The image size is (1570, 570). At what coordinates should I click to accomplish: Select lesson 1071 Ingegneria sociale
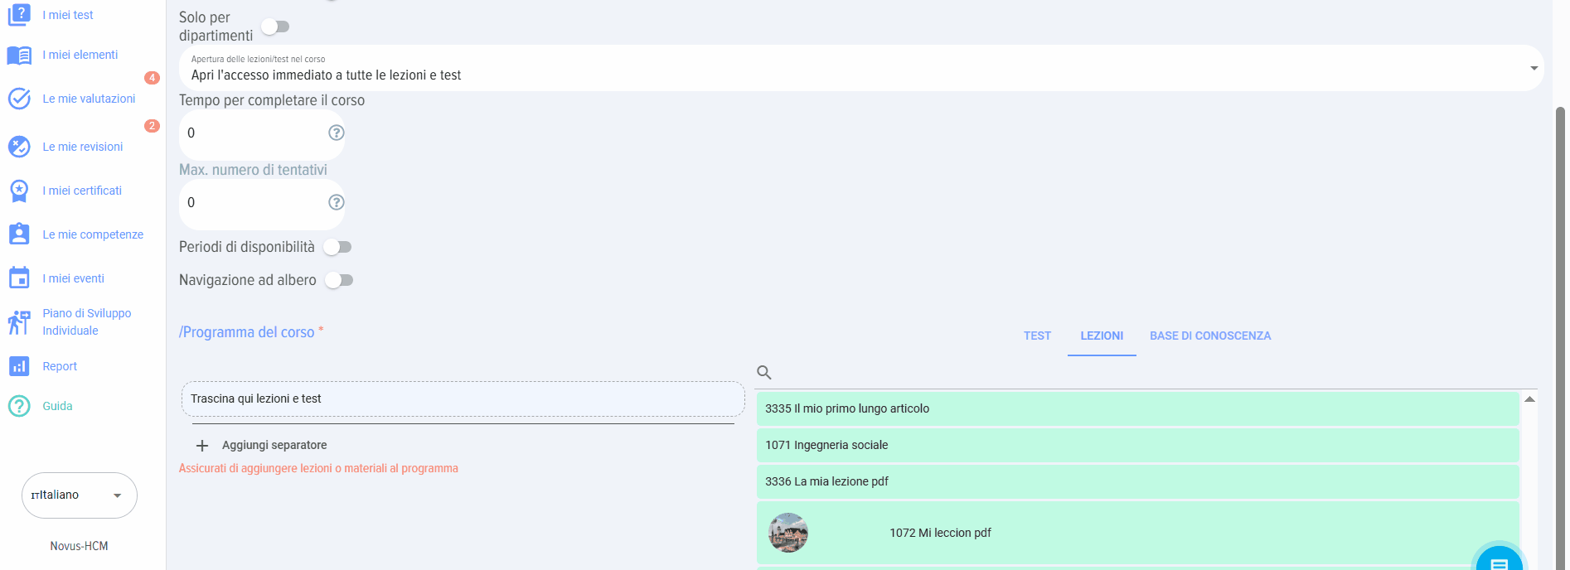1137,445
